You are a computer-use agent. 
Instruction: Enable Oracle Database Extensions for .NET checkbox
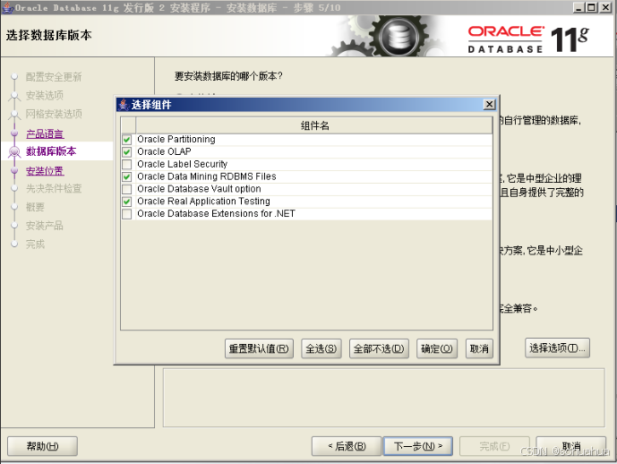click(x=126, y=214)
